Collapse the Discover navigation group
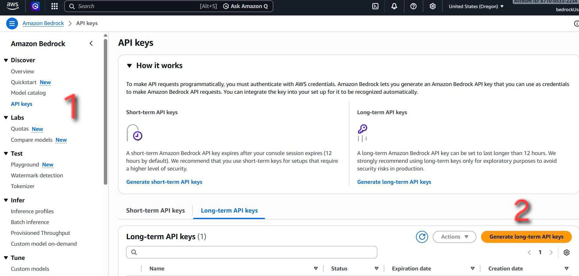579x276 pixels. pyautogui.click(x=6, y=60)
